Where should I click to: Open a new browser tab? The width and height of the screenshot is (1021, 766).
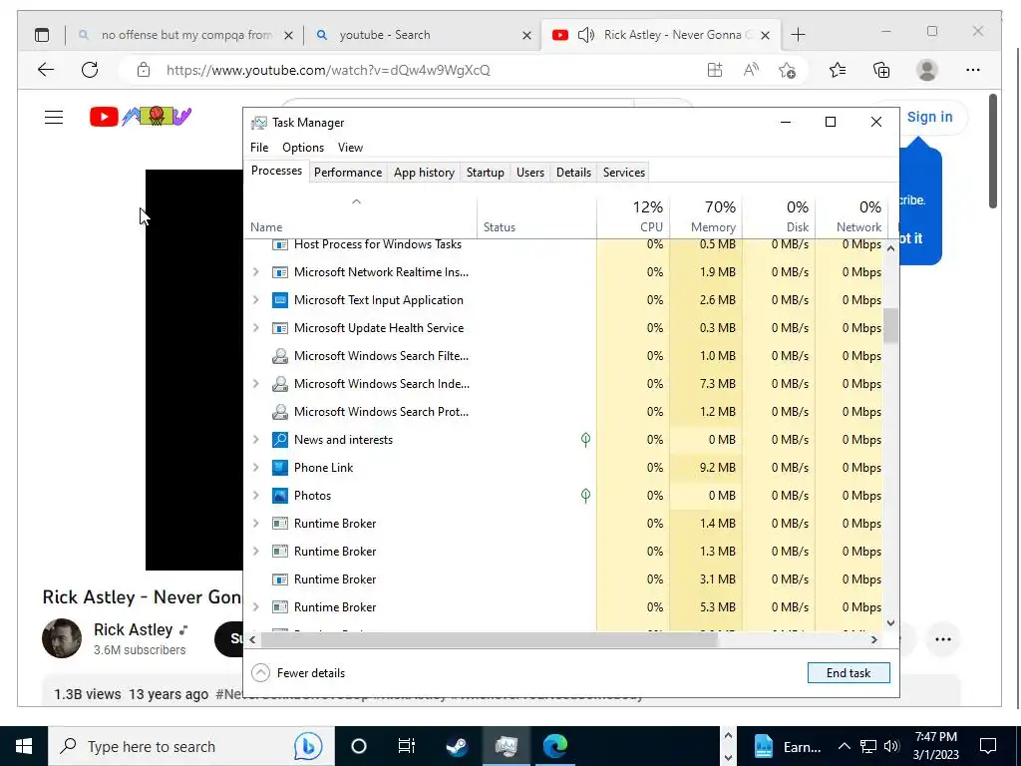coord(798,35)
